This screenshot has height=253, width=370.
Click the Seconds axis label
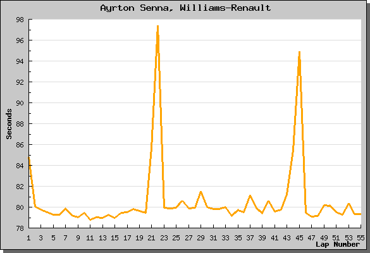pos(9,124)
